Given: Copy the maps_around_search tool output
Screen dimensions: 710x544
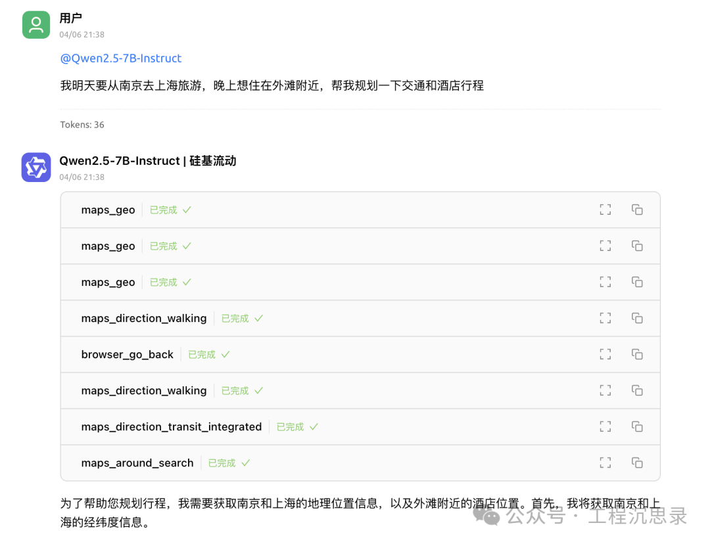Looking at the screenshot, I should [x=636, y=462].
